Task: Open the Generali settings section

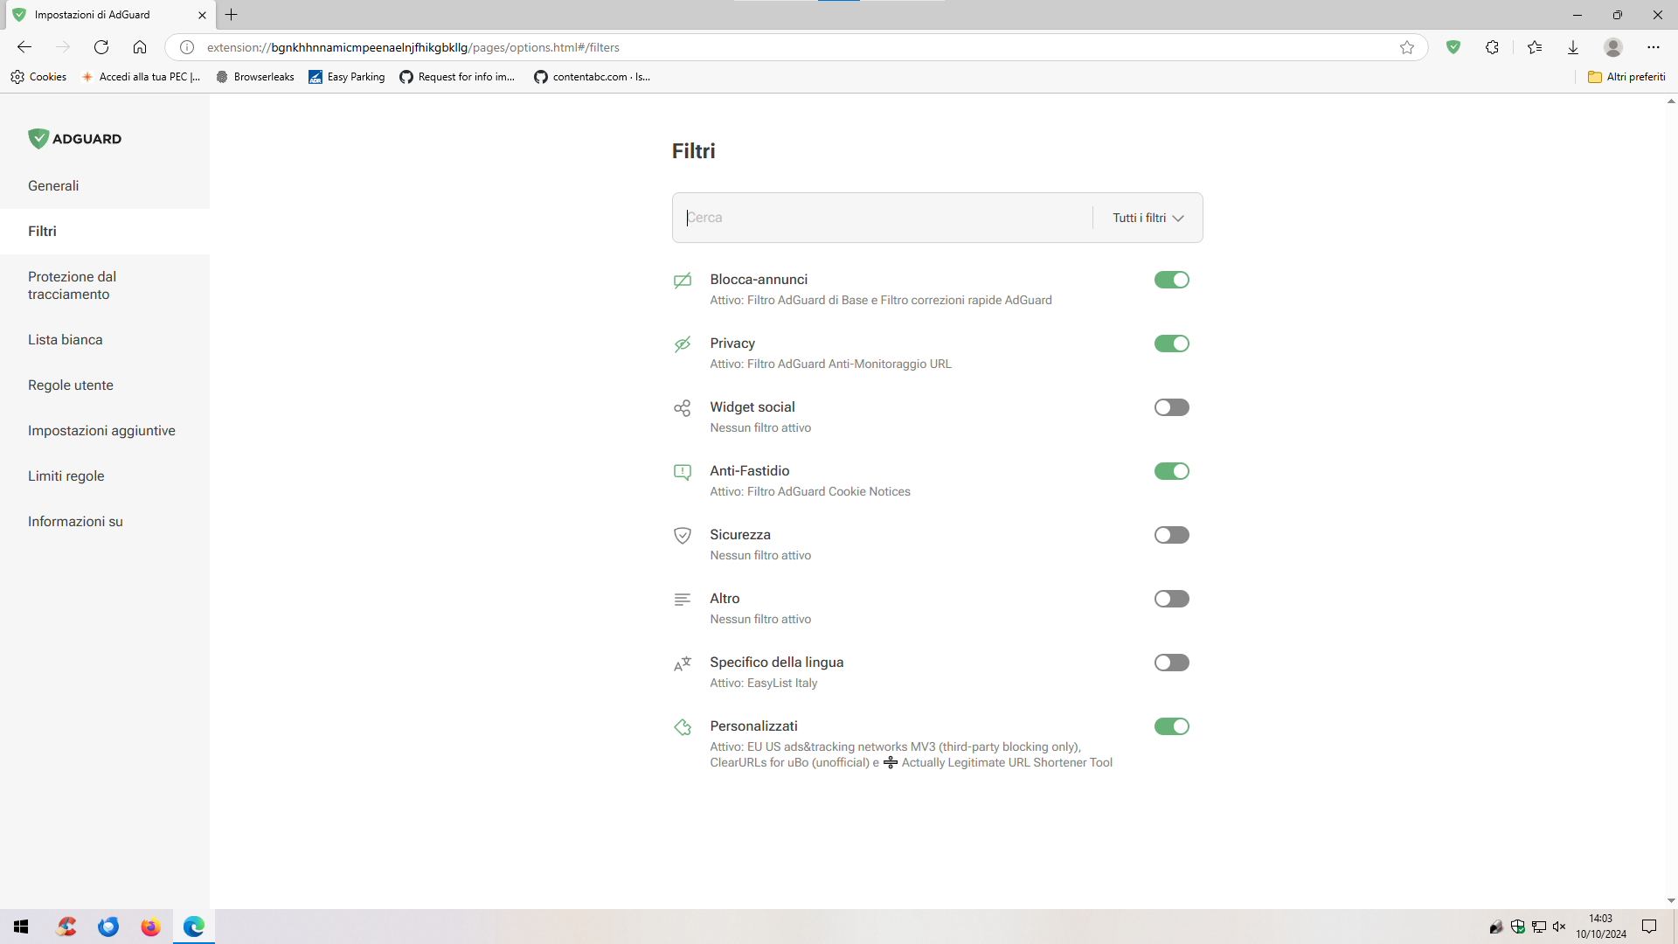Action: point(105,186)
